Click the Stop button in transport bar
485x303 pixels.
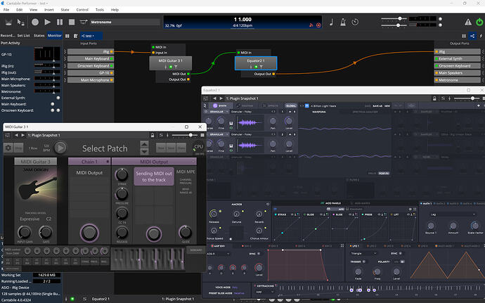[x=72, y=22]
